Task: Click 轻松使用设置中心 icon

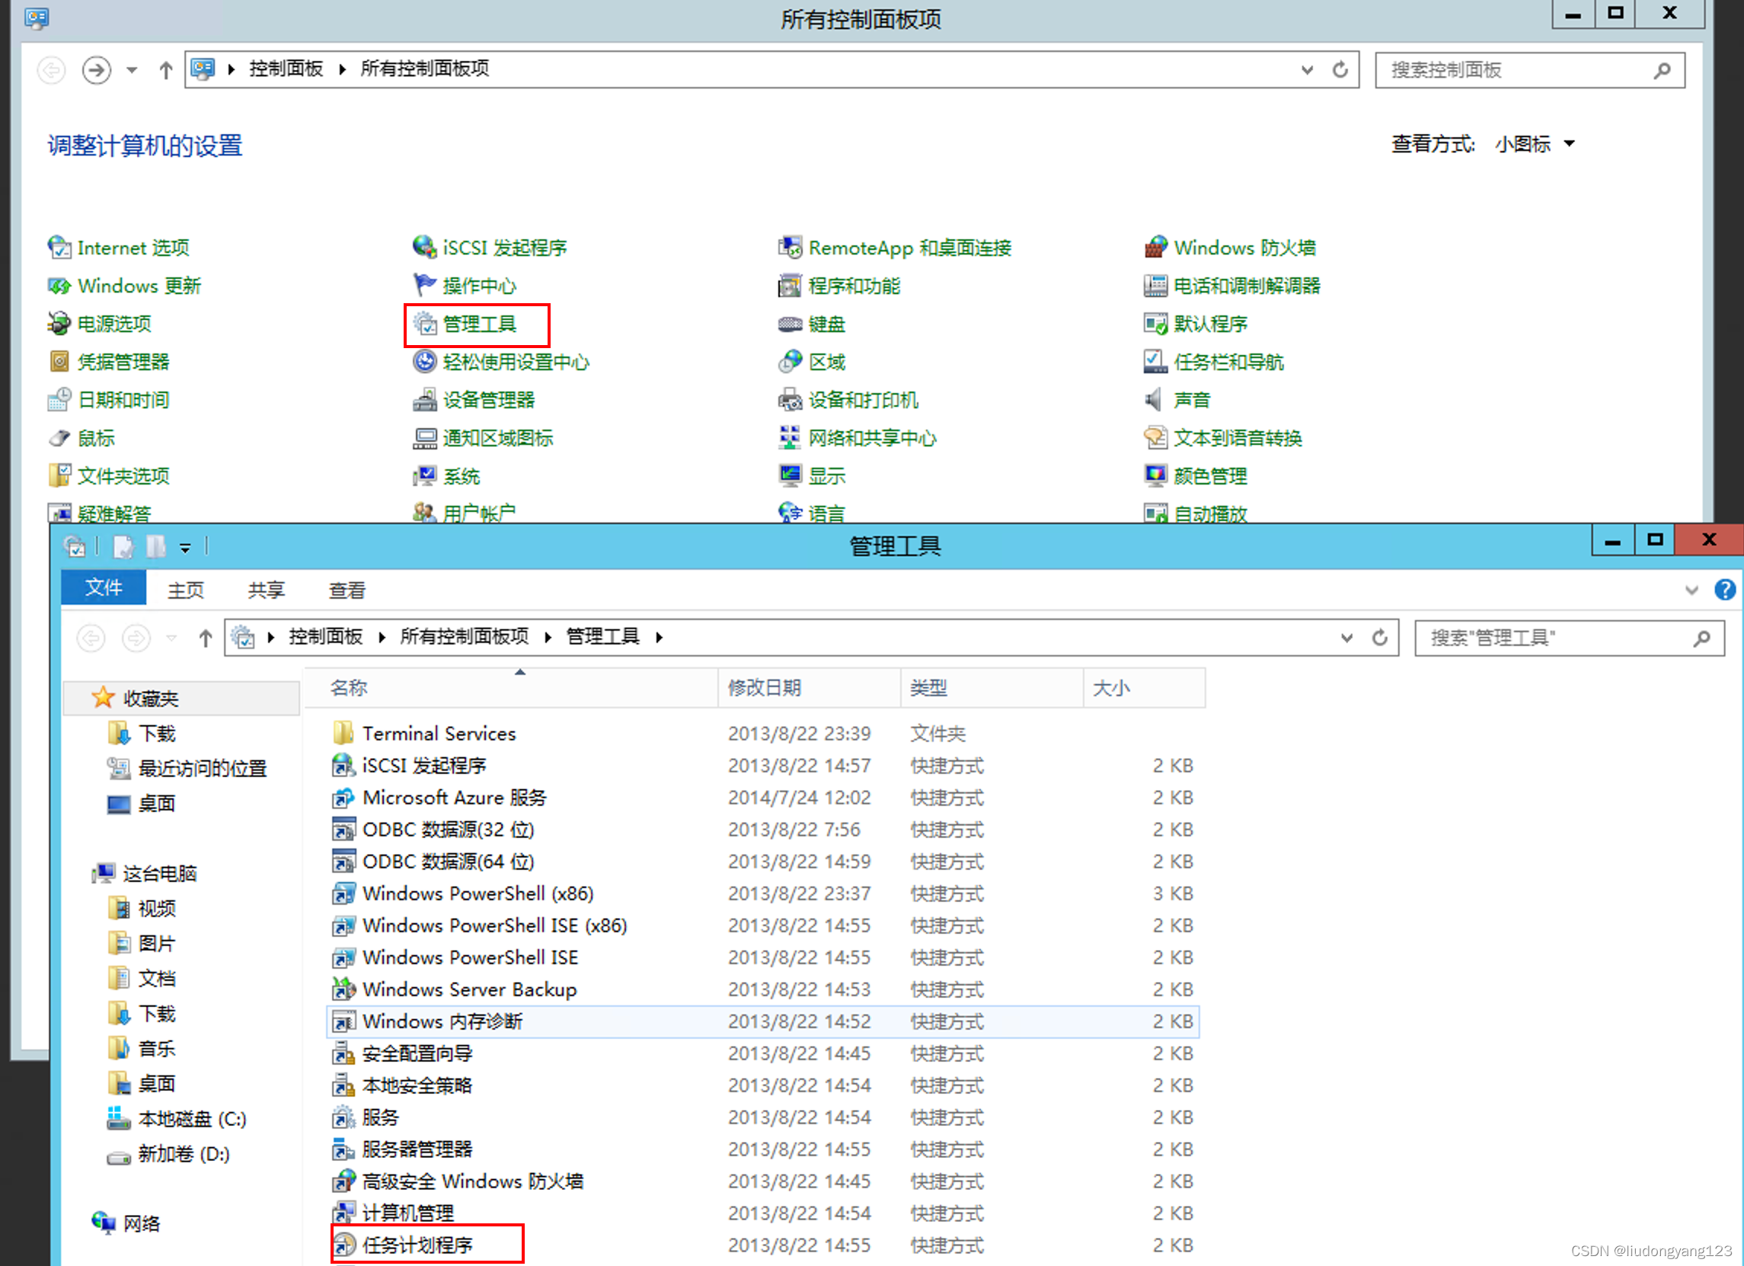Action: click(x=424, y=362)
